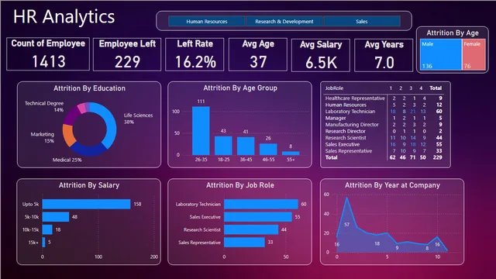The height and width of the screenshot is (279, 496).
Task: Select the Healthcare Representative table row
Action: tap(384, 98)
